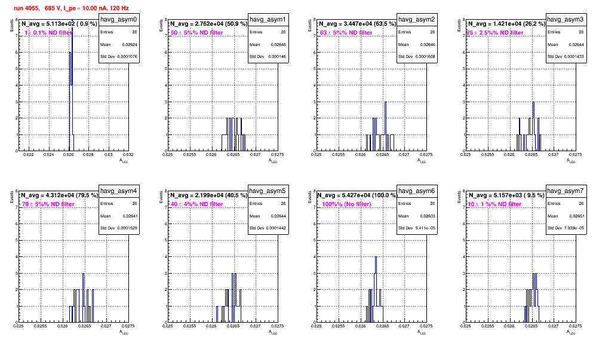Click the 79± 5% ND filter label
Image resolution: width=596 pixels, height=343 pixels.
click(48, 204)
